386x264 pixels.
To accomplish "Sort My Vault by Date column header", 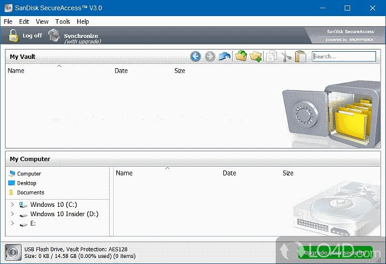I will tap(121, 70).
